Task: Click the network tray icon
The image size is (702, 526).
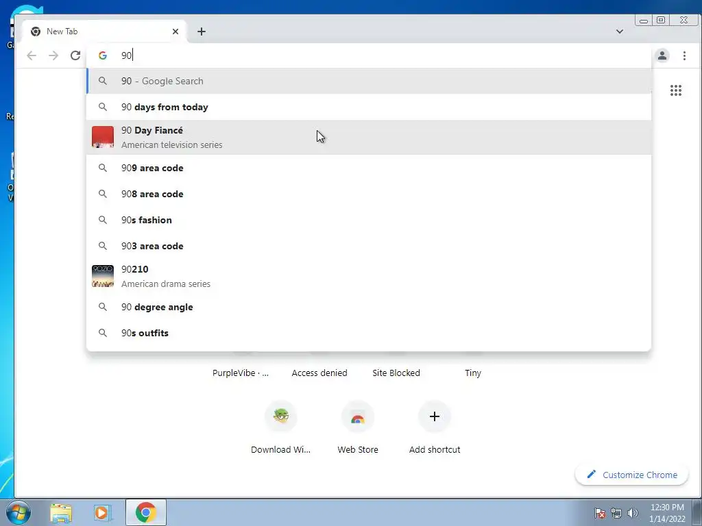Action: [x=616, y=513]
